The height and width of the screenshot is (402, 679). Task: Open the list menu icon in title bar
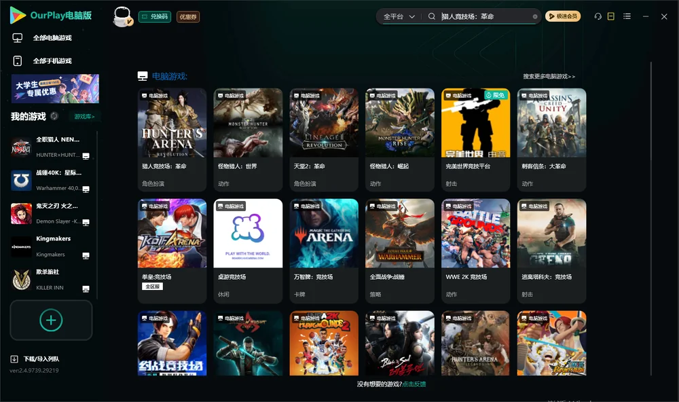point(627,16)
